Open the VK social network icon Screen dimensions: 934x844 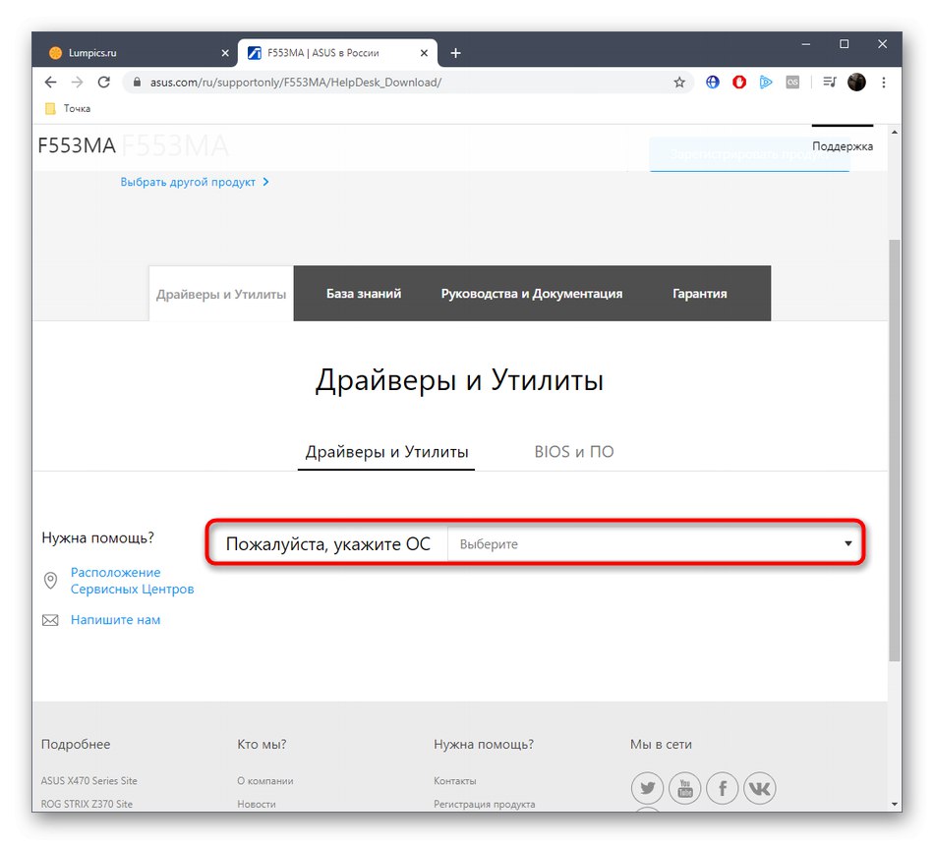click(x=759, y=788)
